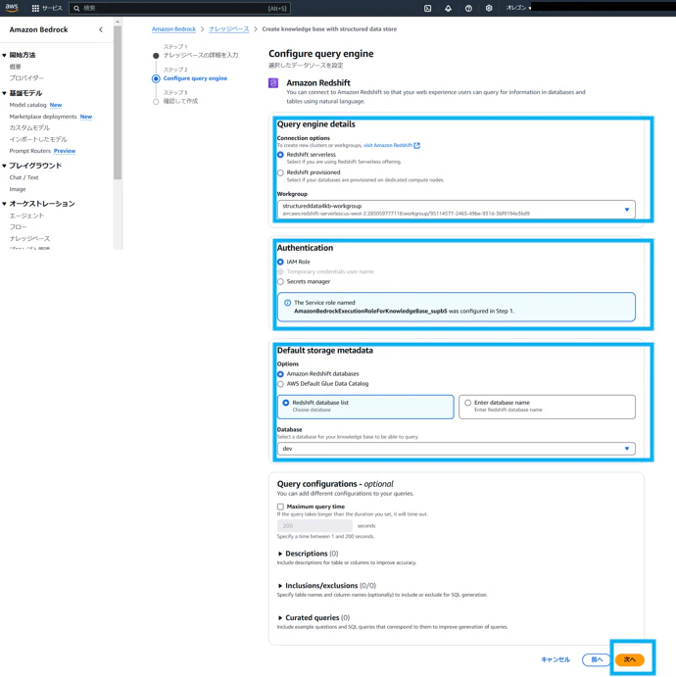676x677 pixels.
Task: Select the Redshift serverless radio button
Action: [280, 155]
